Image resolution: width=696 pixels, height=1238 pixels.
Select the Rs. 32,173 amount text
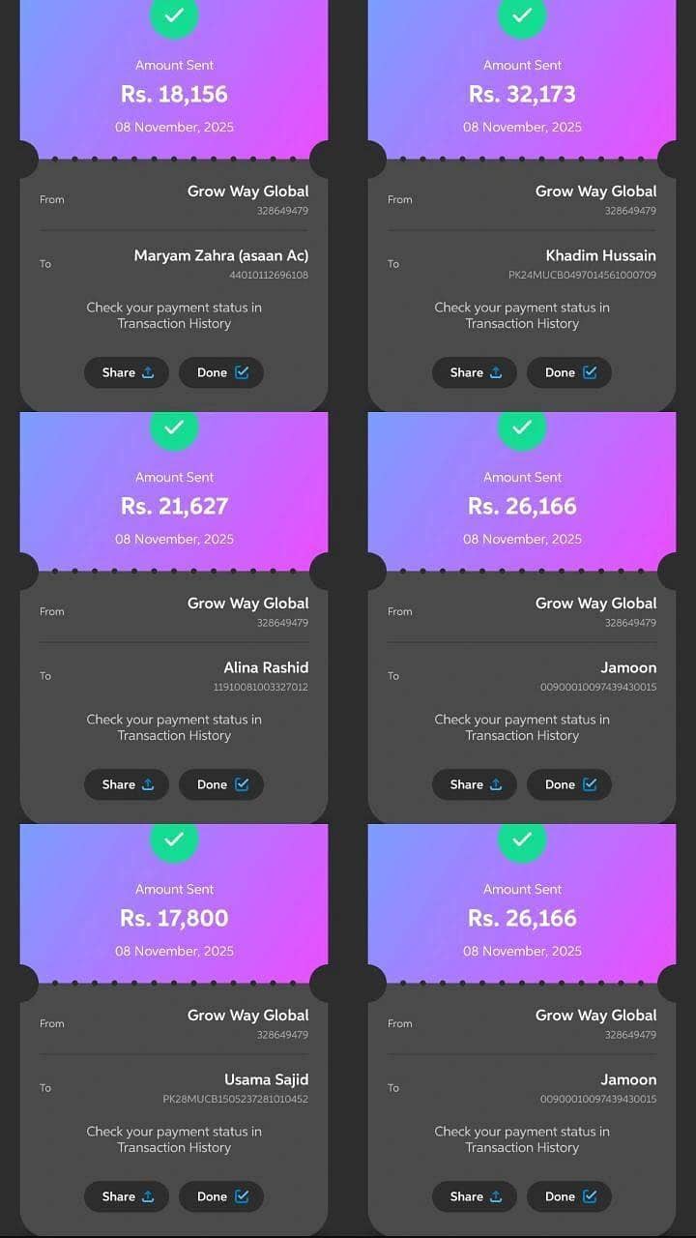click(522, 94)
